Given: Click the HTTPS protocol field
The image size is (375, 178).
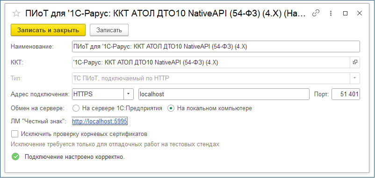Looking at the screenshot, I should click(x=98, y=94).
